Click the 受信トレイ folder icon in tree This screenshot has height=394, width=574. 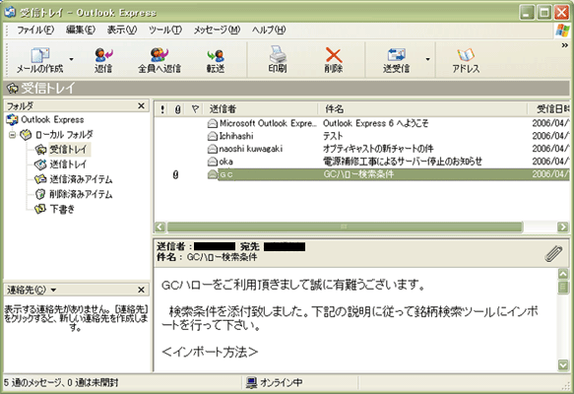click(x=40, y=150)
